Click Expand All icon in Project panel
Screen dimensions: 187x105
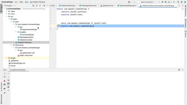37,6
